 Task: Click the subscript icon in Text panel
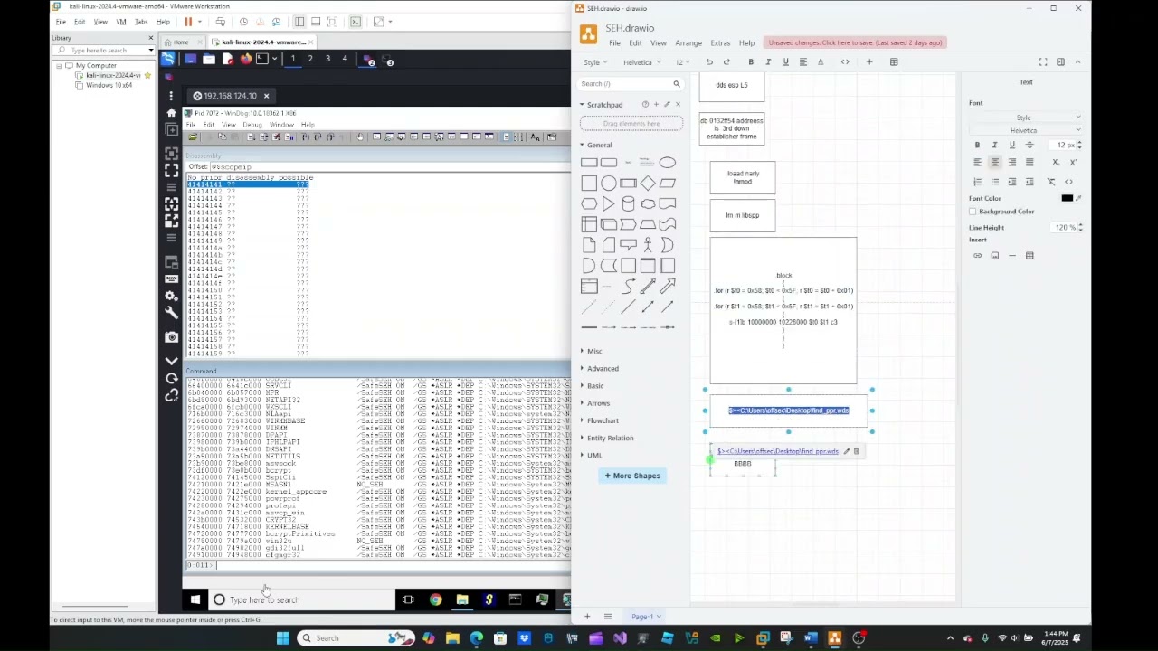pos(1056,162)
